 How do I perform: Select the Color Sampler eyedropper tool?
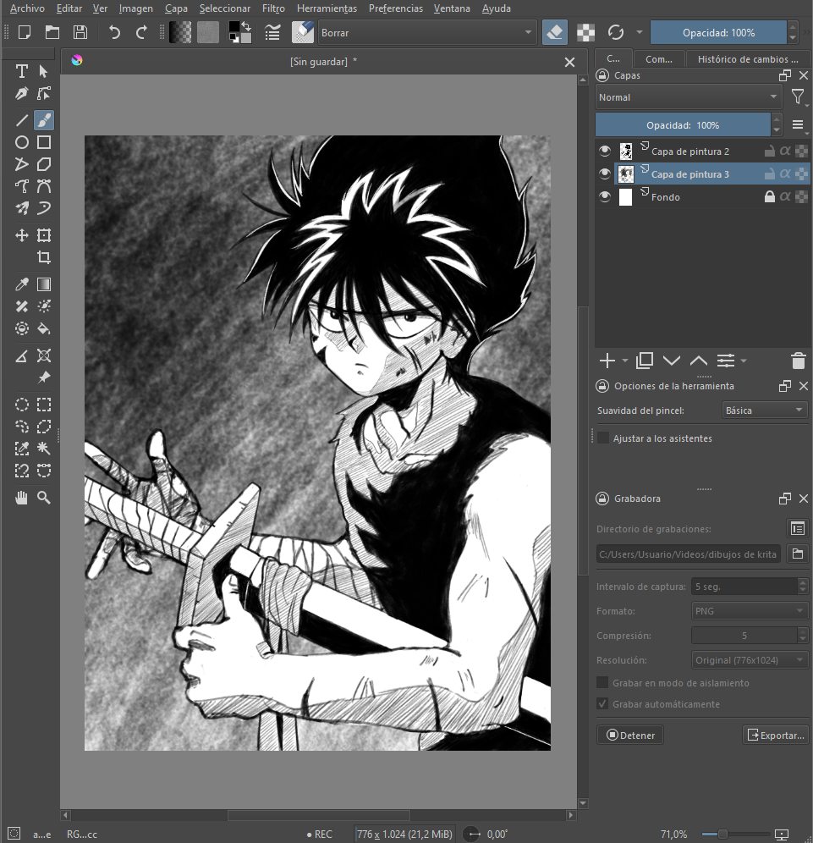click(x=21, y=284)
